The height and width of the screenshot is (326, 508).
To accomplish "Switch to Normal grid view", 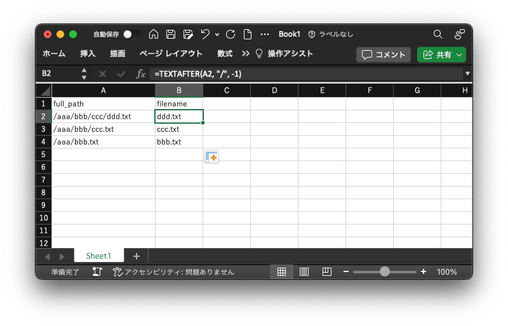I will coord(281,272).
